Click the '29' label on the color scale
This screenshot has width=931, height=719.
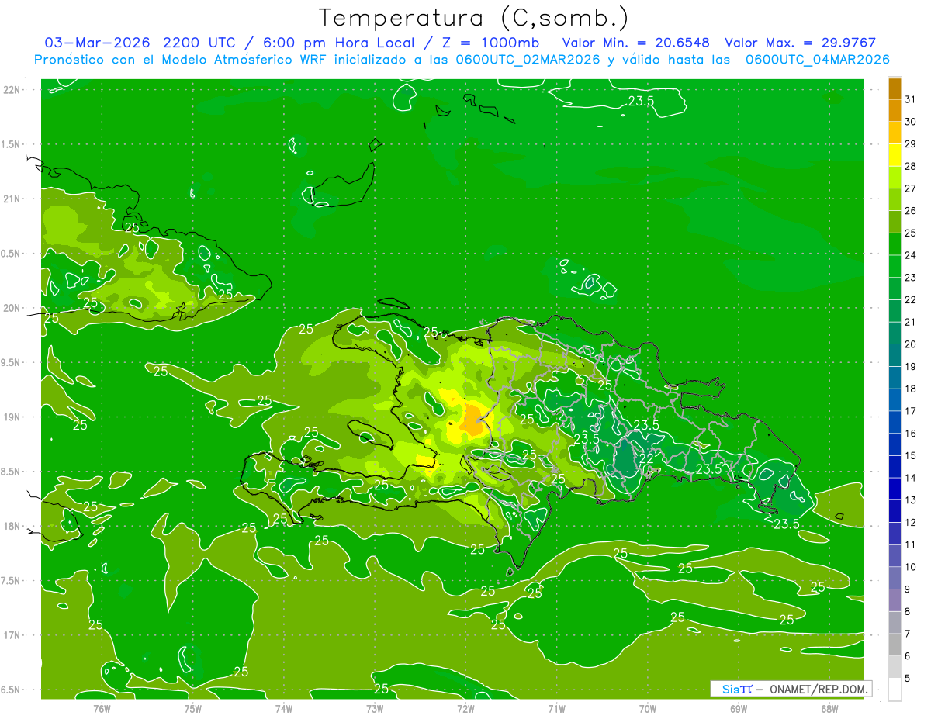pos(910,143)
